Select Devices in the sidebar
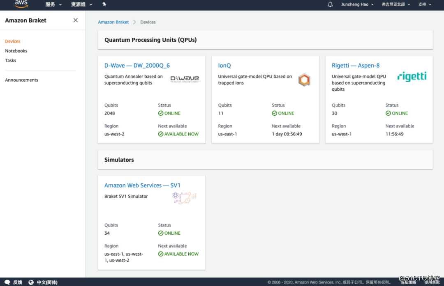This screenshot has height=286, width=444. [x=13, y=41]
